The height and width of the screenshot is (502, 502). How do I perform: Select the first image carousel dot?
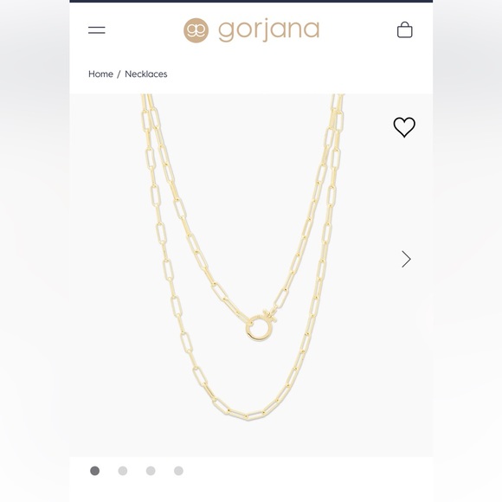coord(94,471)
